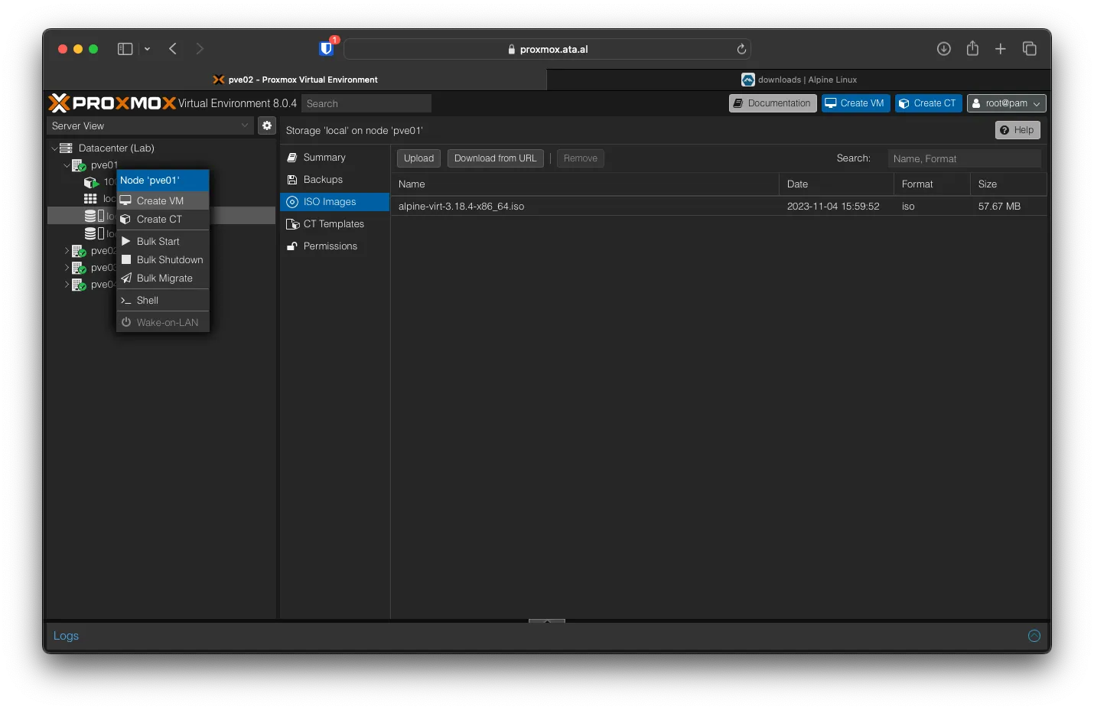Image resolution: width=1094 pixels, height=710 pixels.
Task: Click the proxmox.ata.al address bar
Action: tap(547, 49)
